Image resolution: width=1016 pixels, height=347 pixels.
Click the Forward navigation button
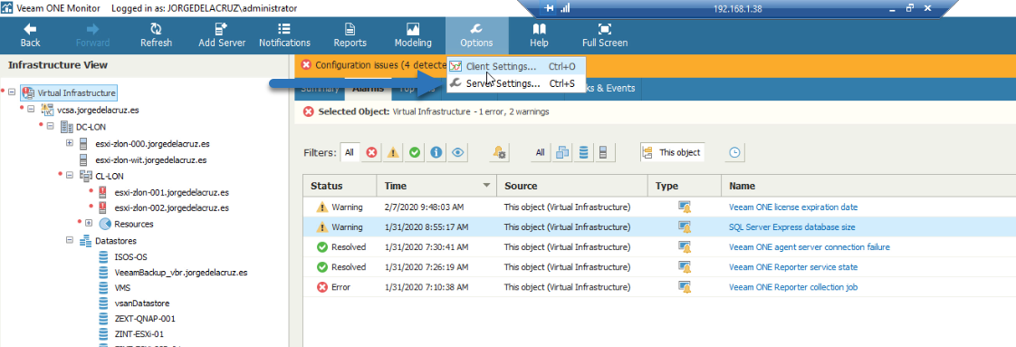[92, 35]
